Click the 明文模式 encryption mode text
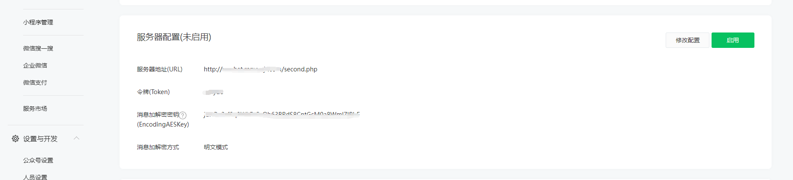The height and width of the screenshot is (180, 793). [x=216, y=147]
